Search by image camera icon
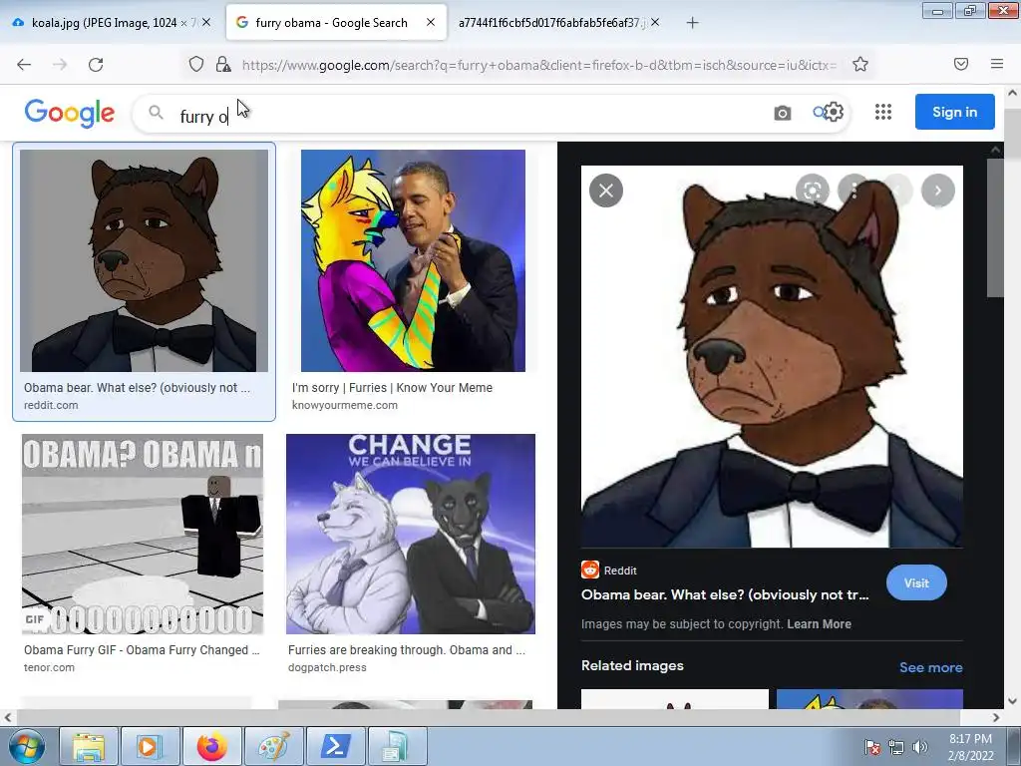 (783, 113)
